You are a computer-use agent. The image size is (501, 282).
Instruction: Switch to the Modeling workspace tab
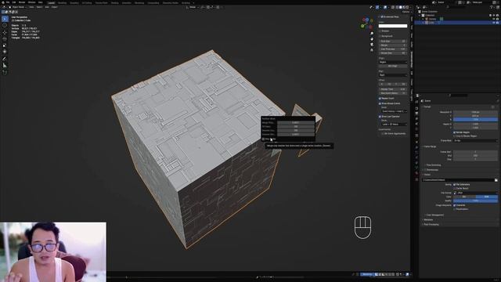click(x=63, y=3)
